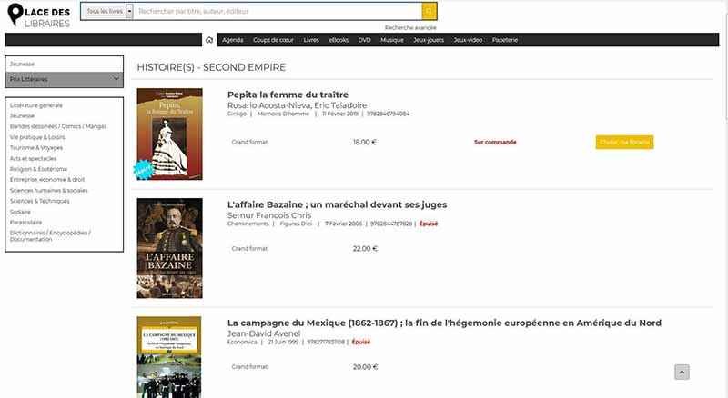Open 'Sciences humaines & sociales' category

click(x=49, y=191)
